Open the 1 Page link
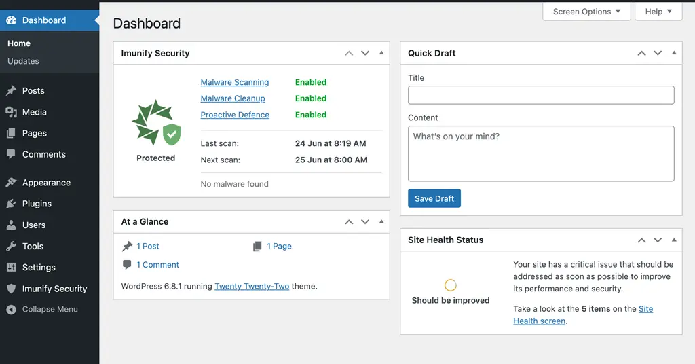This screenshot has height=364, width=695. pyautogui.click(x=279, y=247)
